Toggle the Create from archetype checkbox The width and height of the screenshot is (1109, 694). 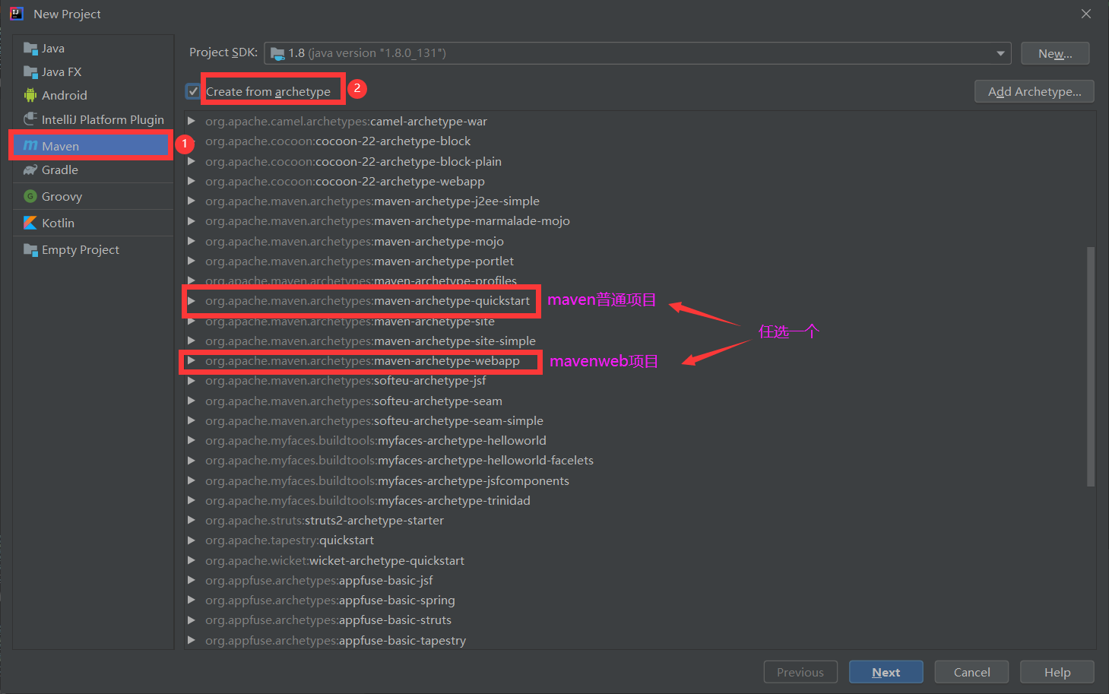click(193, 91)
